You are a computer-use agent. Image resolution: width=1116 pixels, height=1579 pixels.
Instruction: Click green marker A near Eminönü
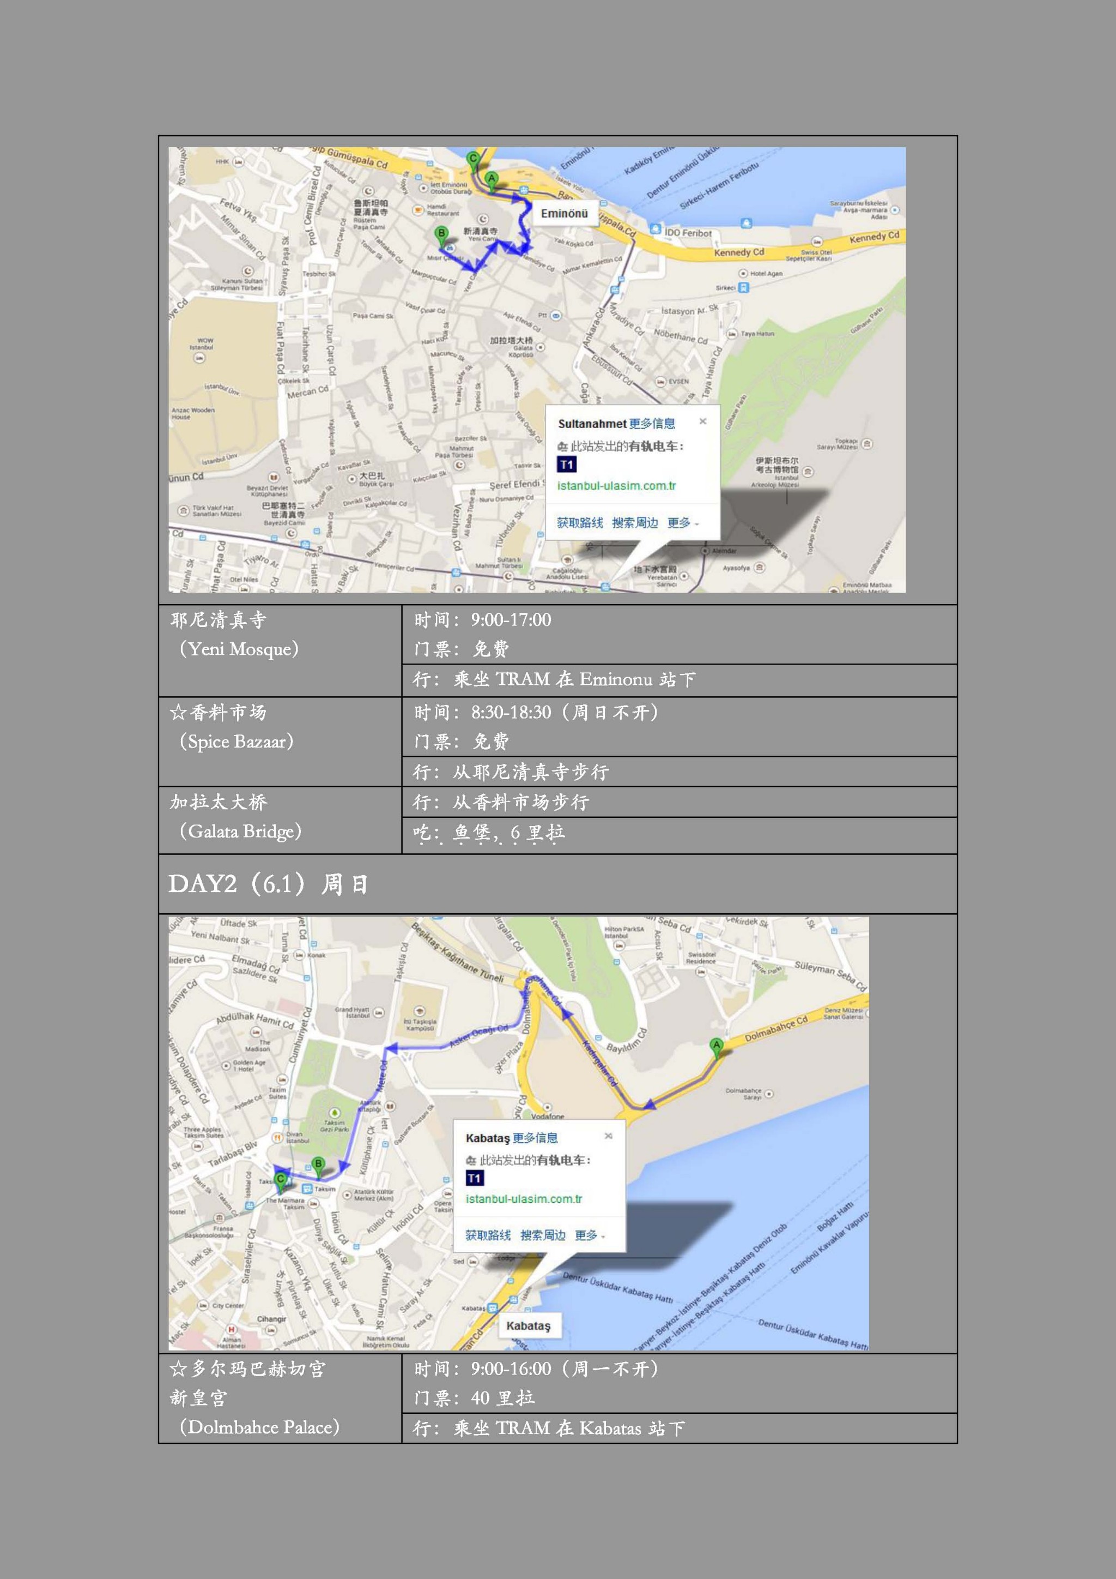click(x=492, y=179)
